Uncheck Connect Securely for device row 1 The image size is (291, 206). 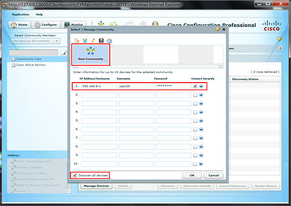pyautogui.click(x=195, y=86)
